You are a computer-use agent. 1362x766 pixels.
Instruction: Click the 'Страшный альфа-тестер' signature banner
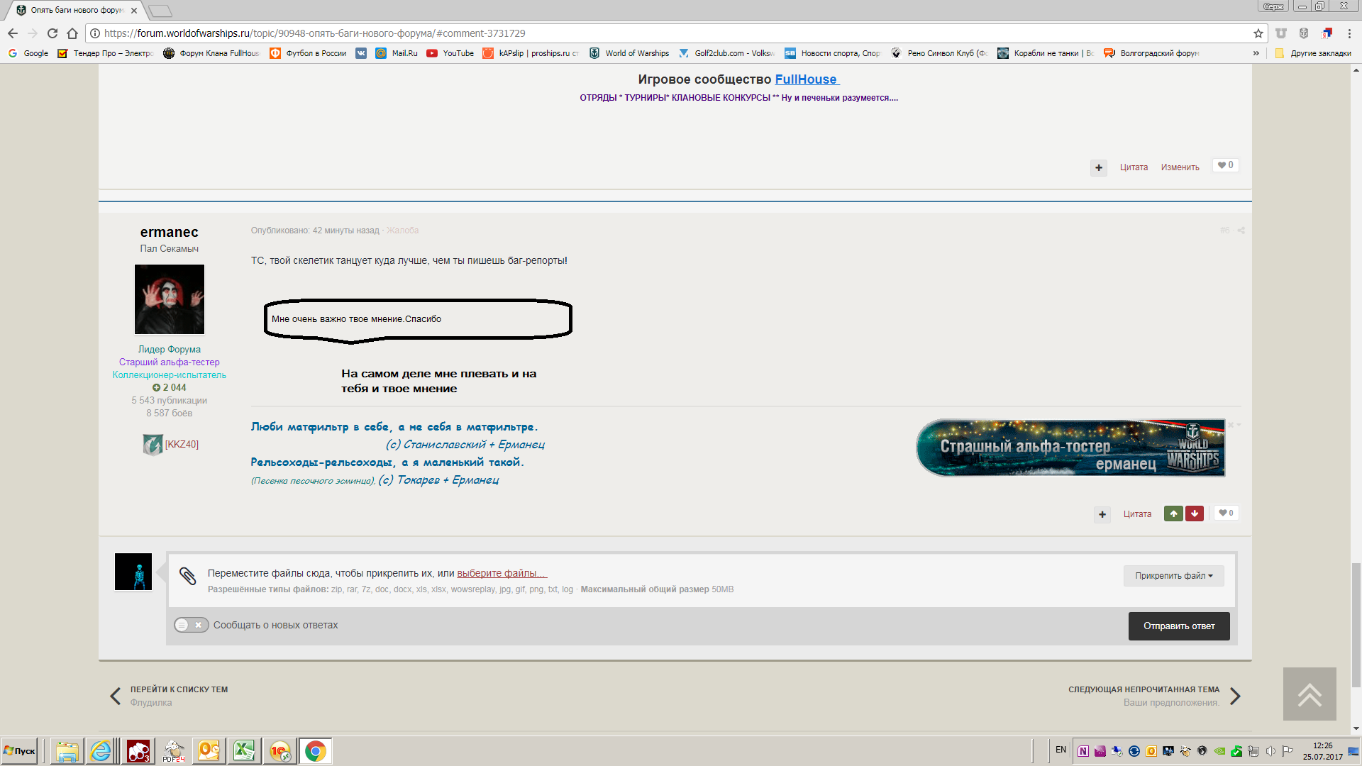click(x=1070, y=448)
